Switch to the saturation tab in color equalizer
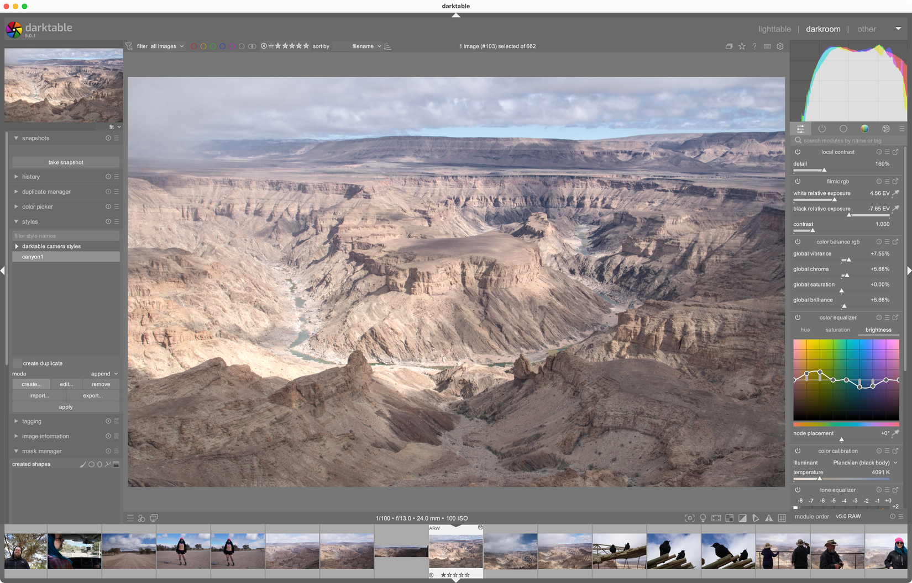Image resolution: width=912 pixels, height=583 pixels. (x=837, y=330)
